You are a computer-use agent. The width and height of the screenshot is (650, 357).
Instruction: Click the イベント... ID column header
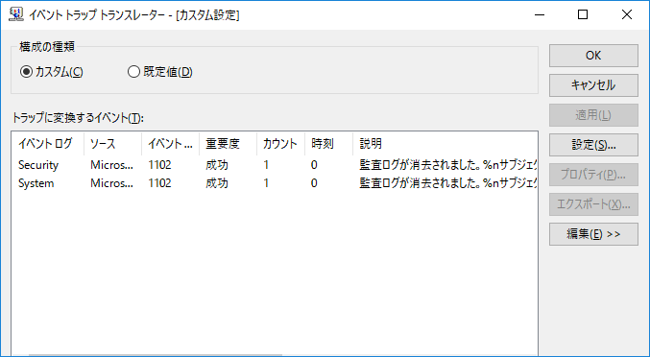[x=170, y=144]
